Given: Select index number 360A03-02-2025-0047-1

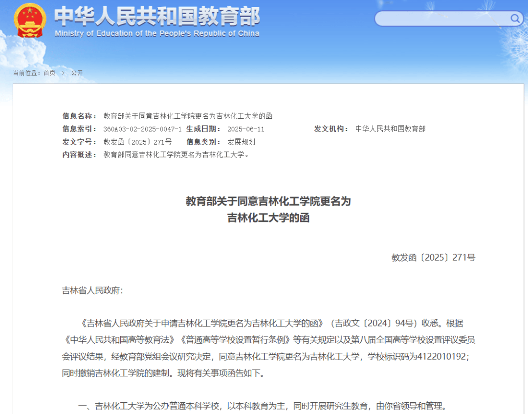Looking at the screenshot, I should (x=142, y=129).
